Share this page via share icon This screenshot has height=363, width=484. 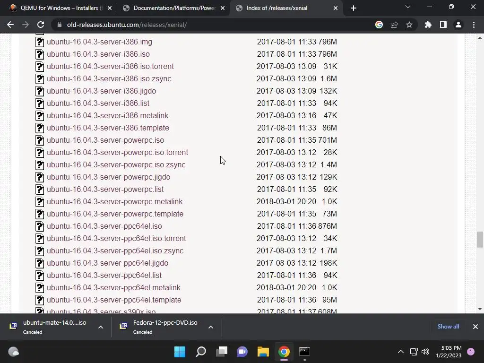point(394,25)
